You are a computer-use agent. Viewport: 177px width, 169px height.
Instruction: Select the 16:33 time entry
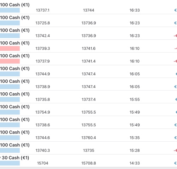[x=135, y=10]
